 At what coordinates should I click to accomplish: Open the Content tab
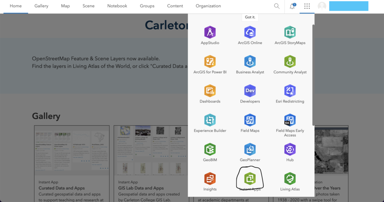(x=175, y=6)
